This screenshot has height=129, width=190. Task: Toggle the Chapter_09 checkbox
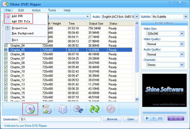(6, 67)
